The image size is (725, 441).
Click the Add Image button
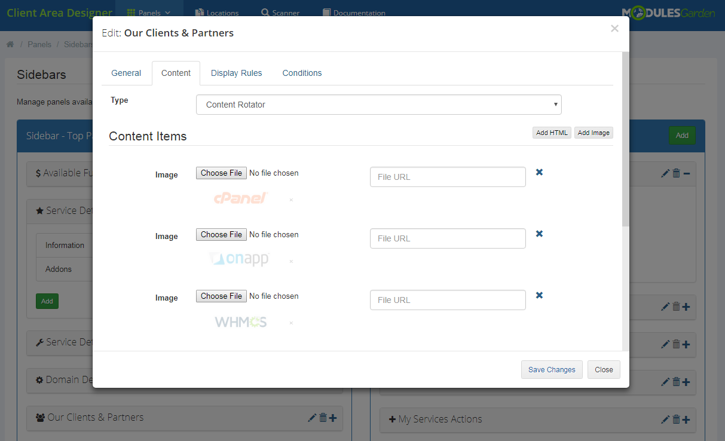[x=594, y=133]
